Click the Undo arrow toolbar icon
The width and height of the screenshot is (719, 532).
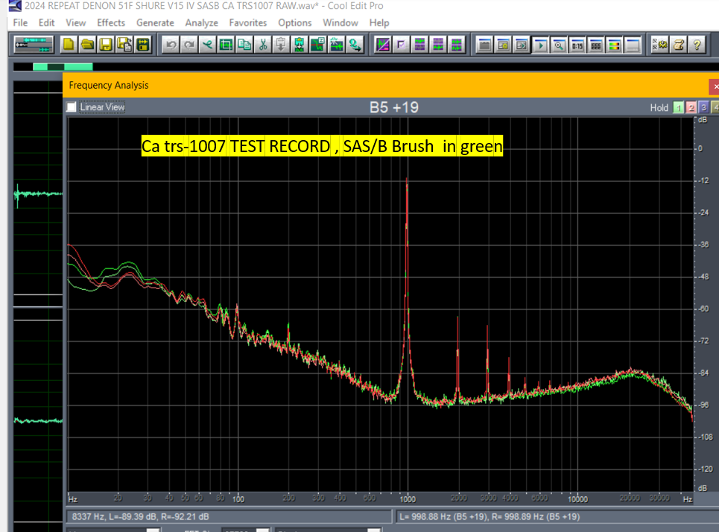tap(171, 45)
